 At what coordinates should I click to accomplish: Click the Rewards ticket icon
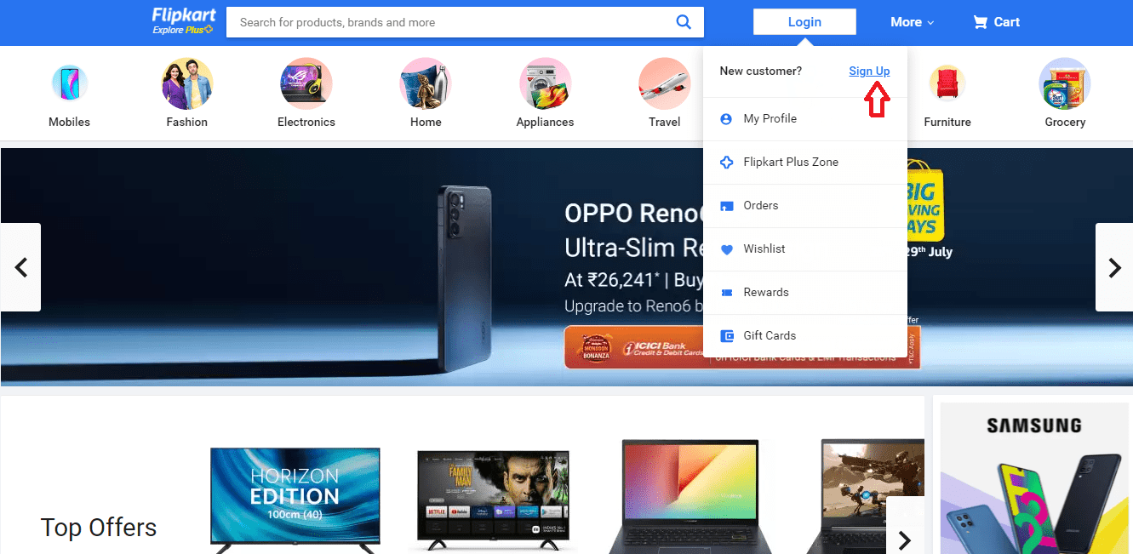click(726, 293)
